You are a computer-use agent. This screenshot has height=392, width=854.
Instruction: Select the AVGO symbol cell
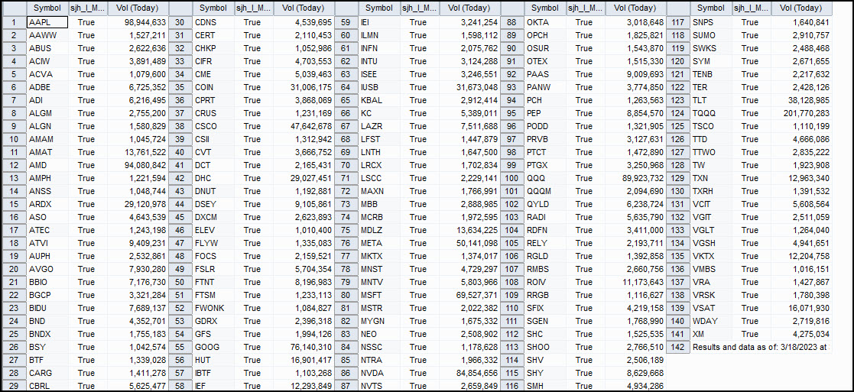pos(47,269)
